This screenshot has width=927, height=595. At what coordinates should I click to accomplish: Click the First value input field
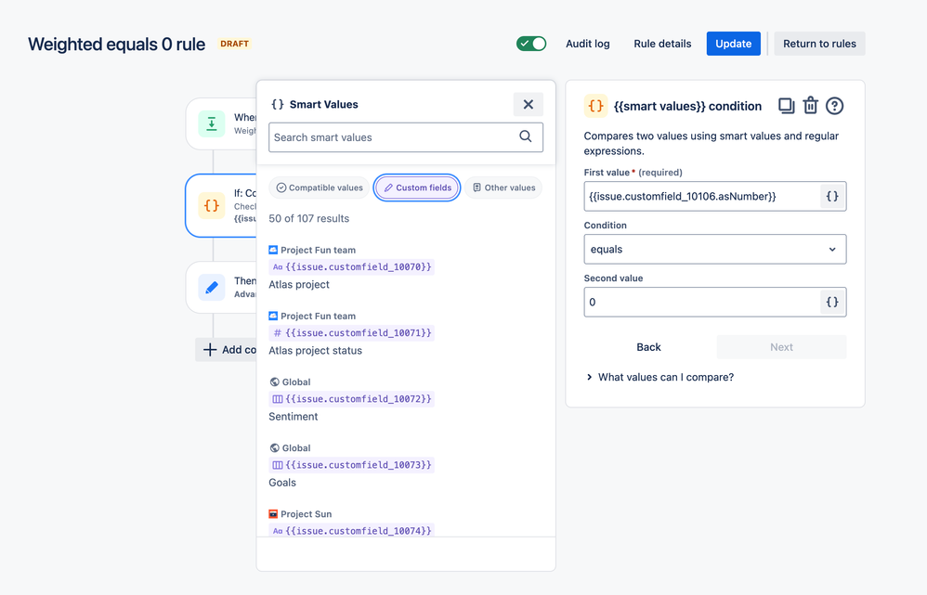(x=702, y=196)
